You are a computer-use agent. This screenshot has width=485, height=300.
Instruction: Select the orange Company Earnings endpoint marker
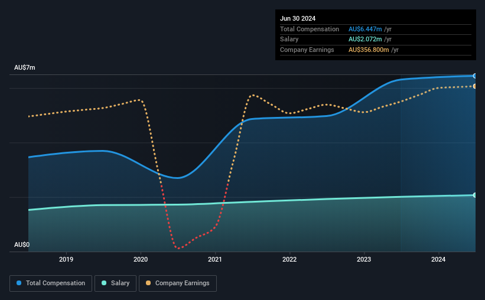click(x=474, y=86)
